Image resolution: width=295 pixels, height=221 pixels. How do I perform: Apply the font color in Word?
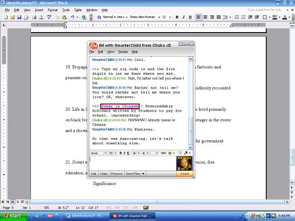[284, 17]
